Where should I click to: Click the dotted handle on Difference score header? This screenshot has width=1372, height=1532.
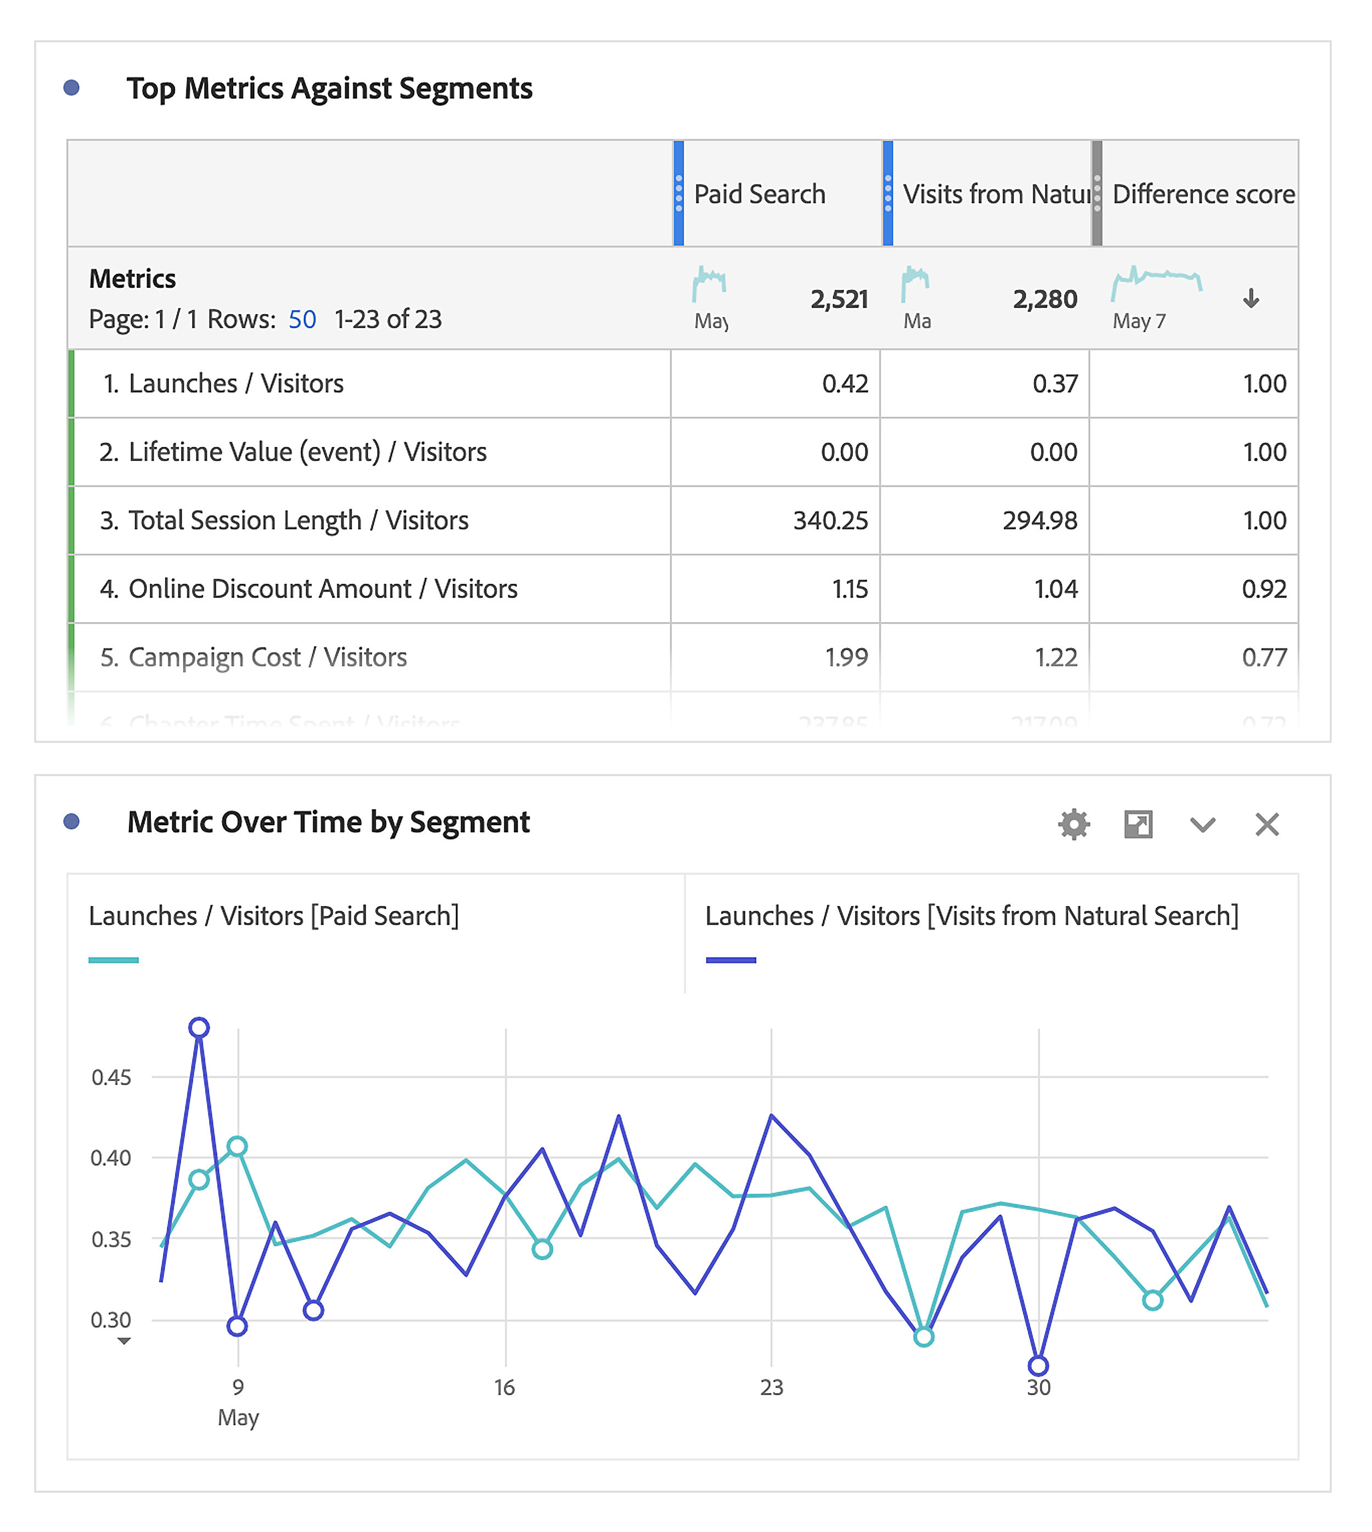1098,193
